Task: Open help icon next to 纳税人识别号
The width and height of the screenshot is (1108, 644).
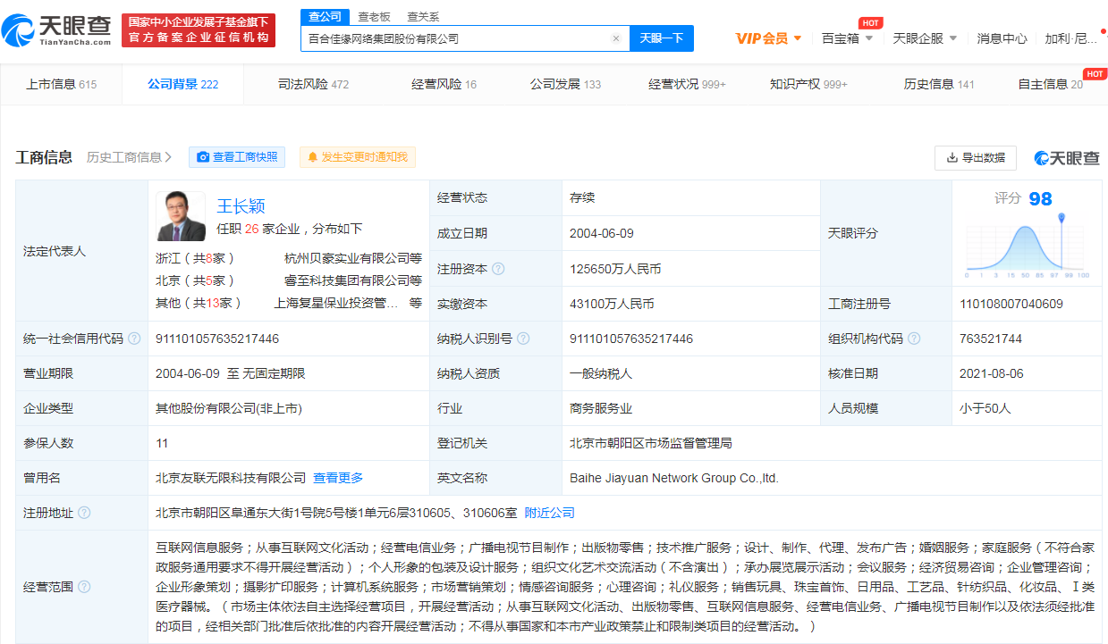Action: point(523,339)
